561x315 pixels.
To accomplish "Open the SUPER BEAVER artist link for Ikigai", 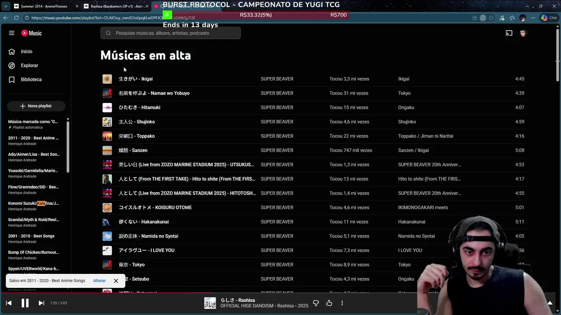I will 277,79.
